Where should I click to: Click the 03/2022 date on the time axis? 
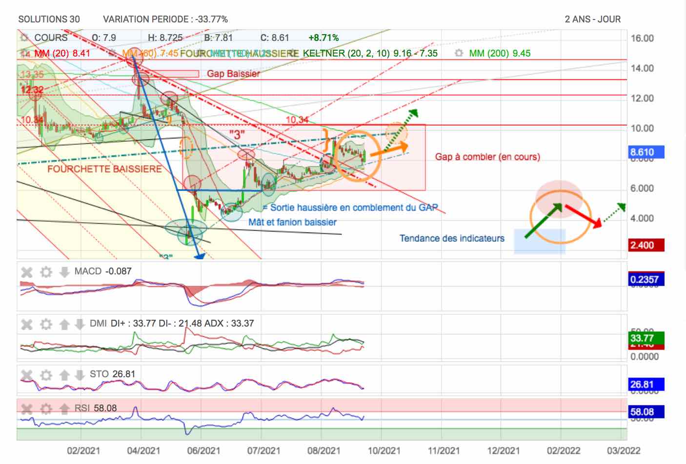pos(623,451)
